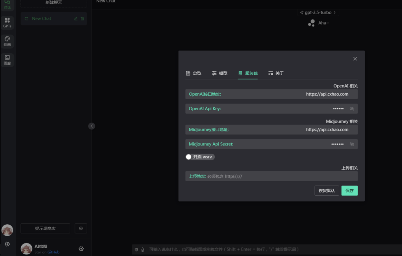Click the 上传地址 upload URL input field

pos(281,176)
